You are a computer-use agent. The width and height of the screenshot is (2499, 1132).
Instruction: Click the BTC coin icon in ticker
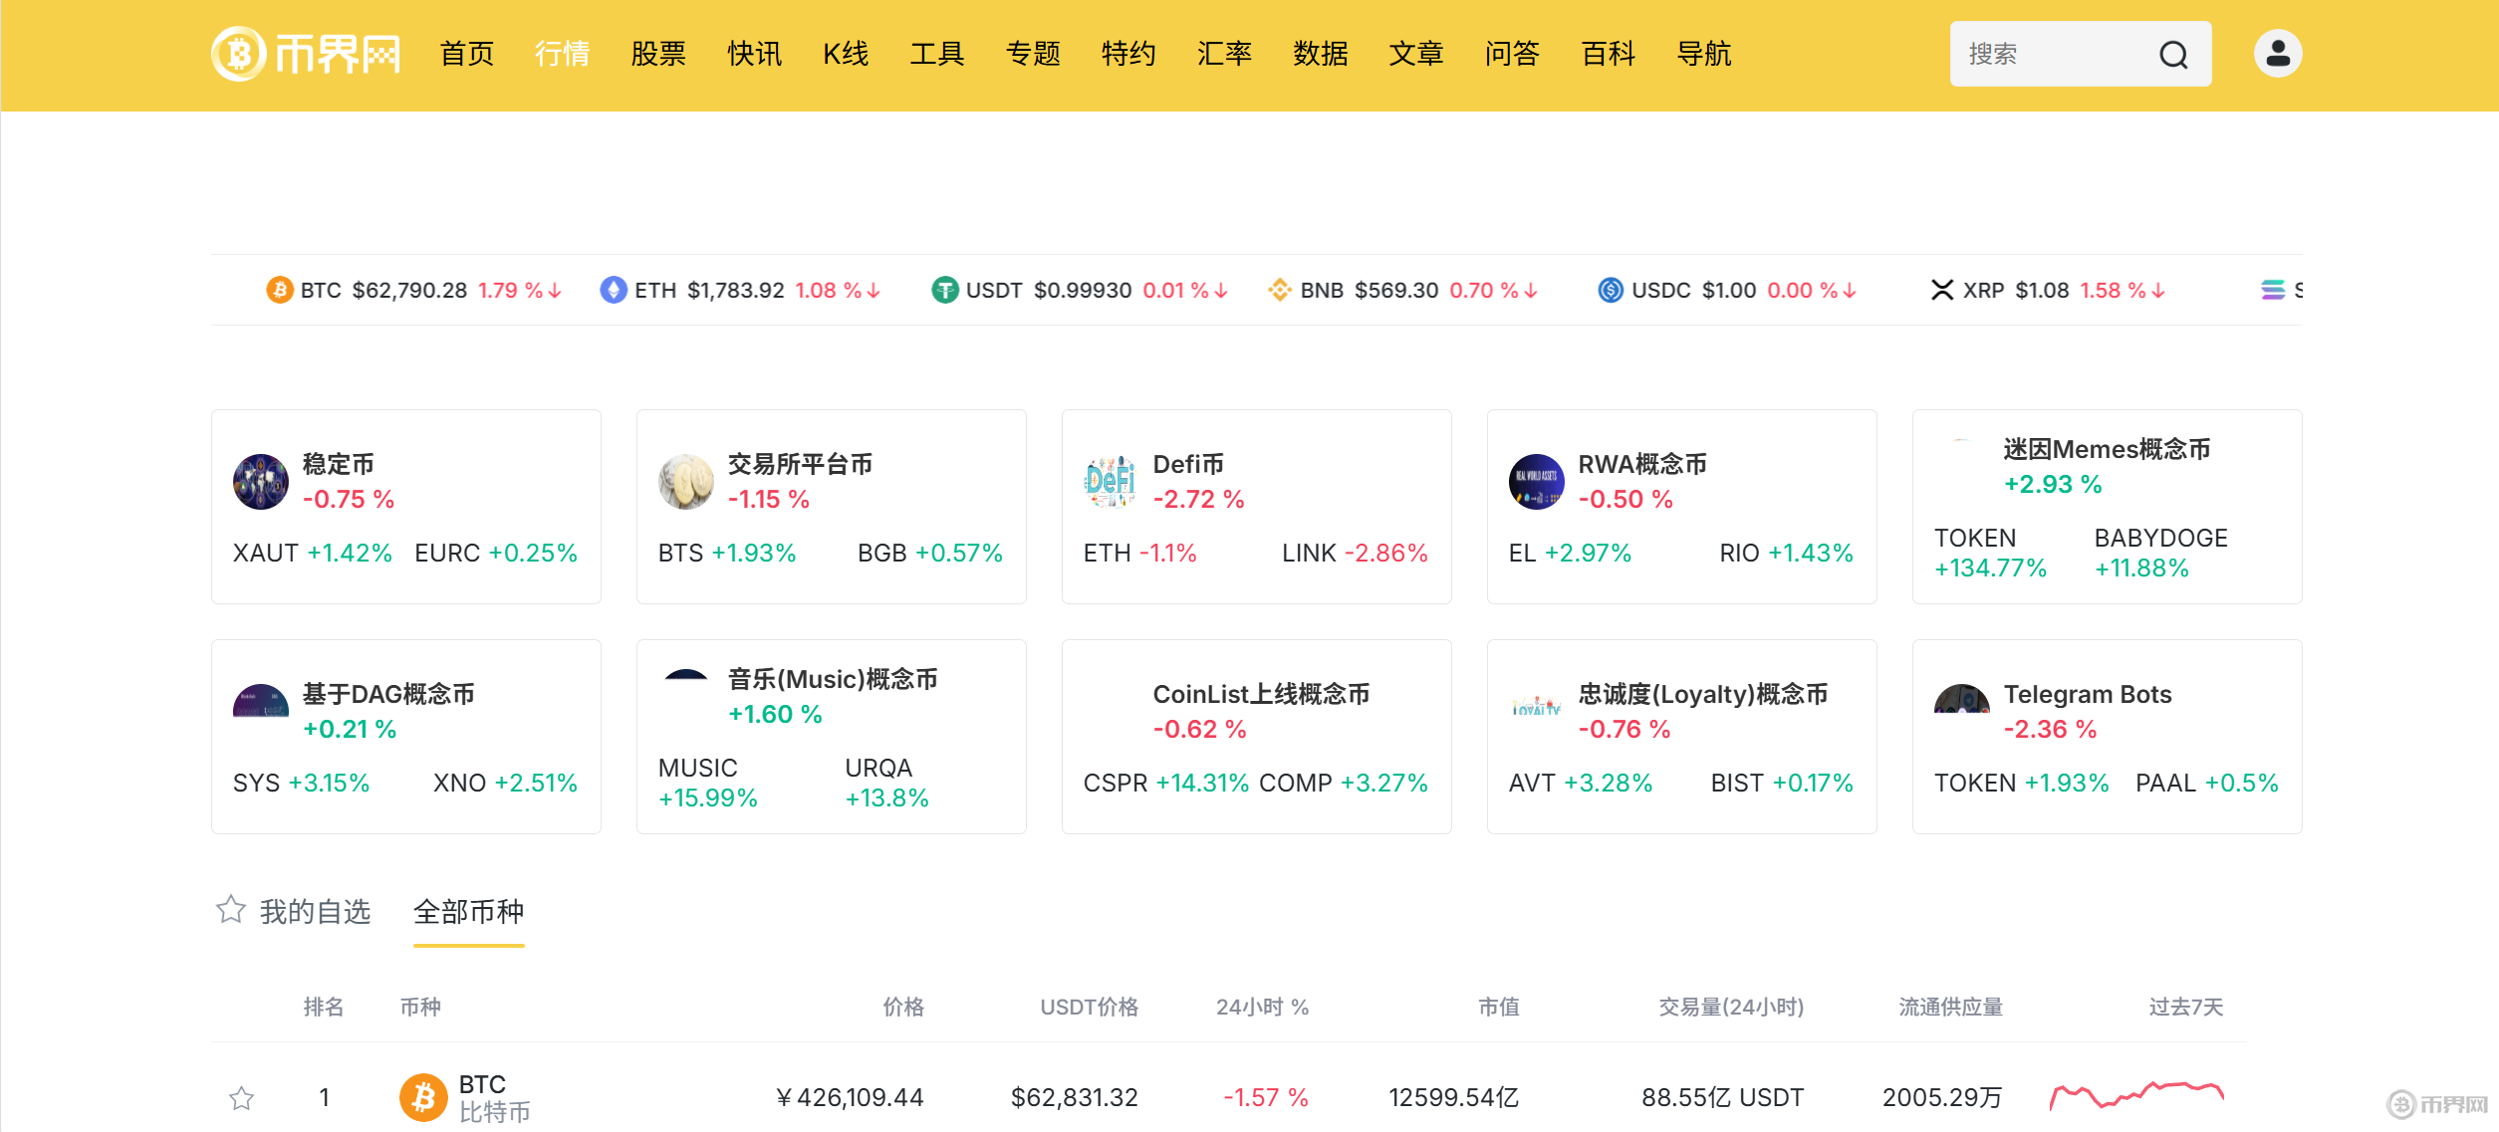pyautogui.click(x=280, y=290)
